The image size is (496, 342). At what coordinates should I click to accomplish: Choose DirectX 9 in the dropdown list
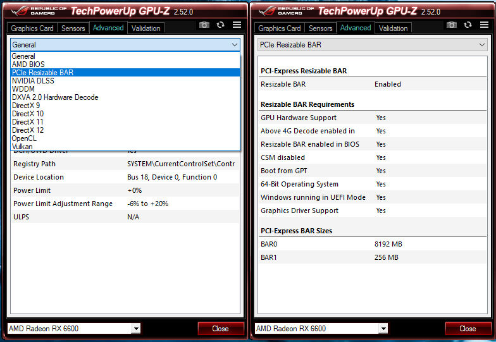(125, 105)
